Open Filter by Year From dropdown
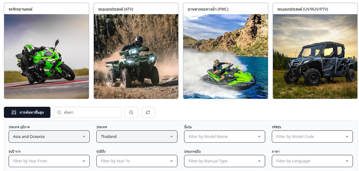 [x=49, y=161]
